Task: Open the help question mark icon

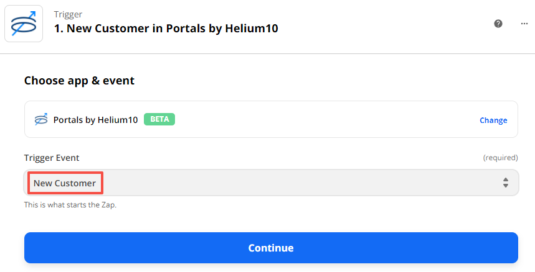Action: 498,24
